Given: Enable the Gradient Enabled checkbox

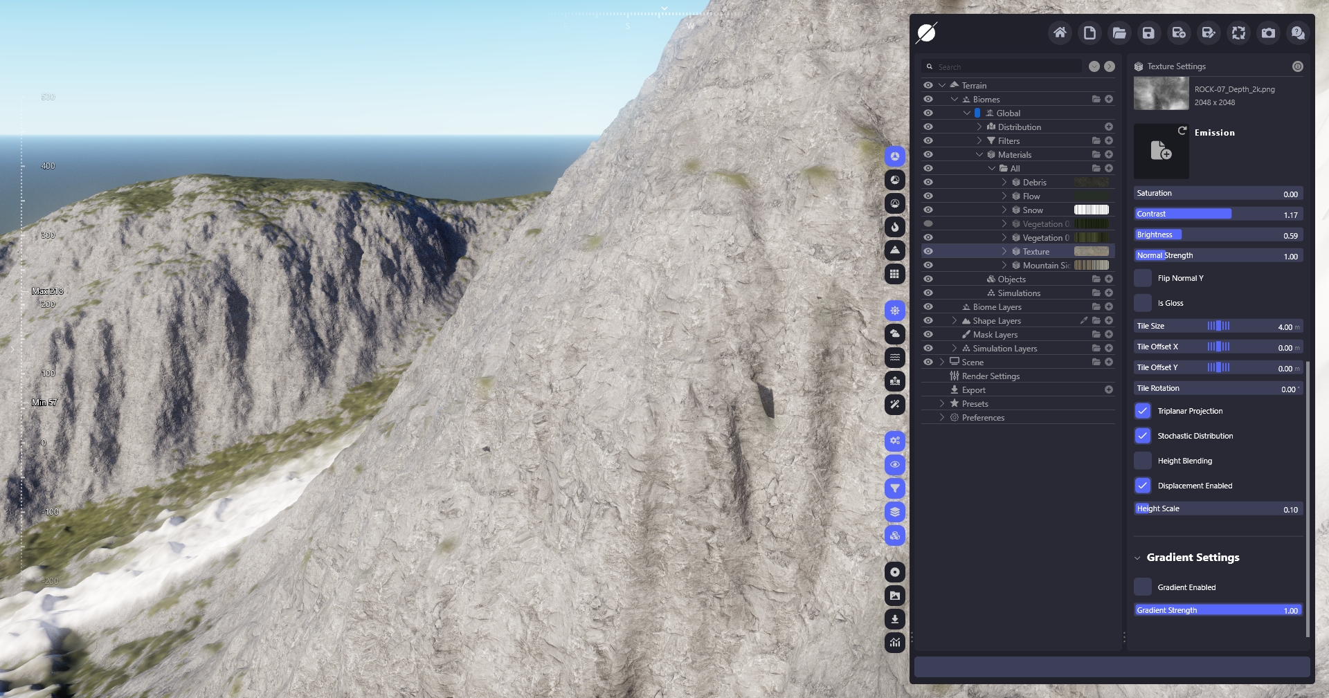Looking at the screenshot, I should [x=1143, y=587].
